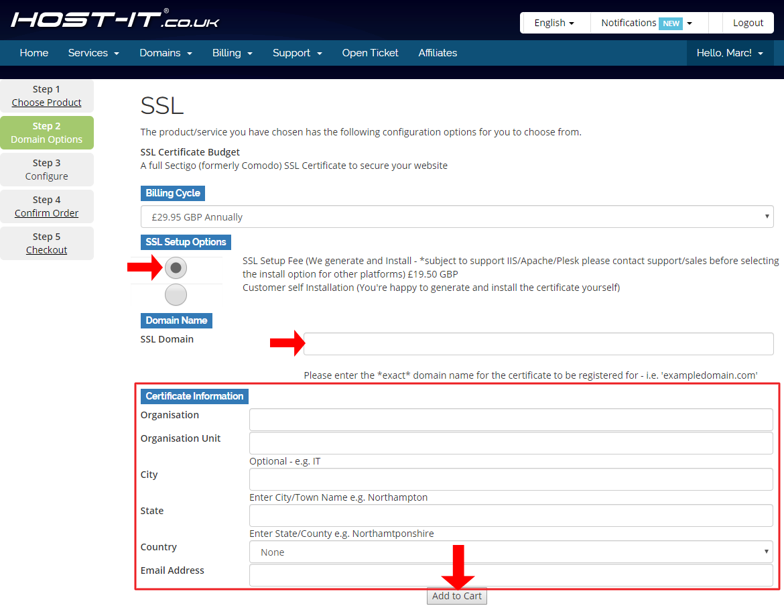Click the HOST-IT.co.uk logo
This screenshot has width=784, height=612.
click(115, 19)
